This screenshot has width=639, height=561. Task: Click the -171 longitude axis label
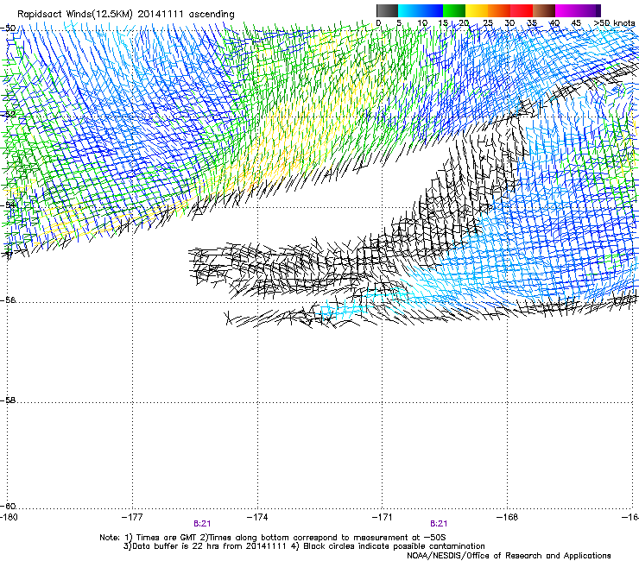point(383,517)
